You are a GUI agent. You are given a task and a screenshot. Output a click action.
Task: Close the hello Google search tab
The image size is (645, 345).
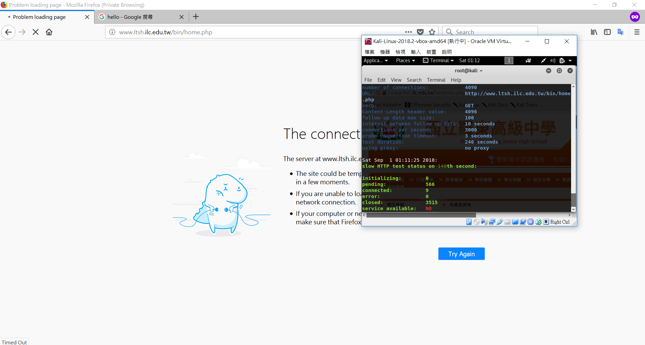point(182,17)
